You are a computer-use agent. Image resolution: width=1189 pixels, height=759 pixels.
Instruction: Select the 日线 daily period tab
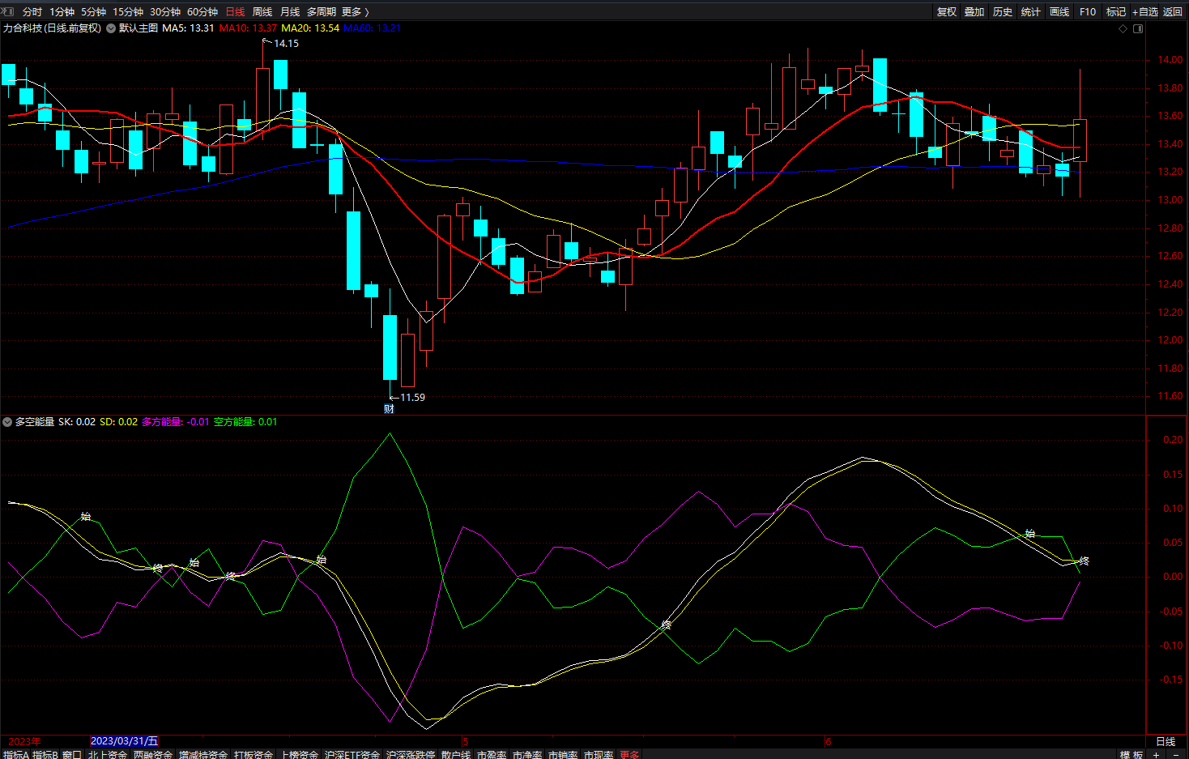[x=235, y=11]
